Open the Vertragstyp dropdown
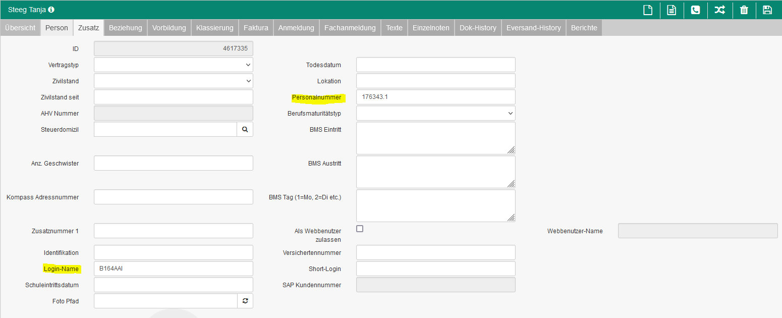Image resolution: width=782 pixels, height=318 pixels. [x=174, y=65]
